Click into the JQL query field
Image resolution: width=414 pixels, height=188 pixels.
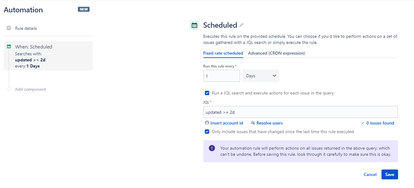click(300, 112)
